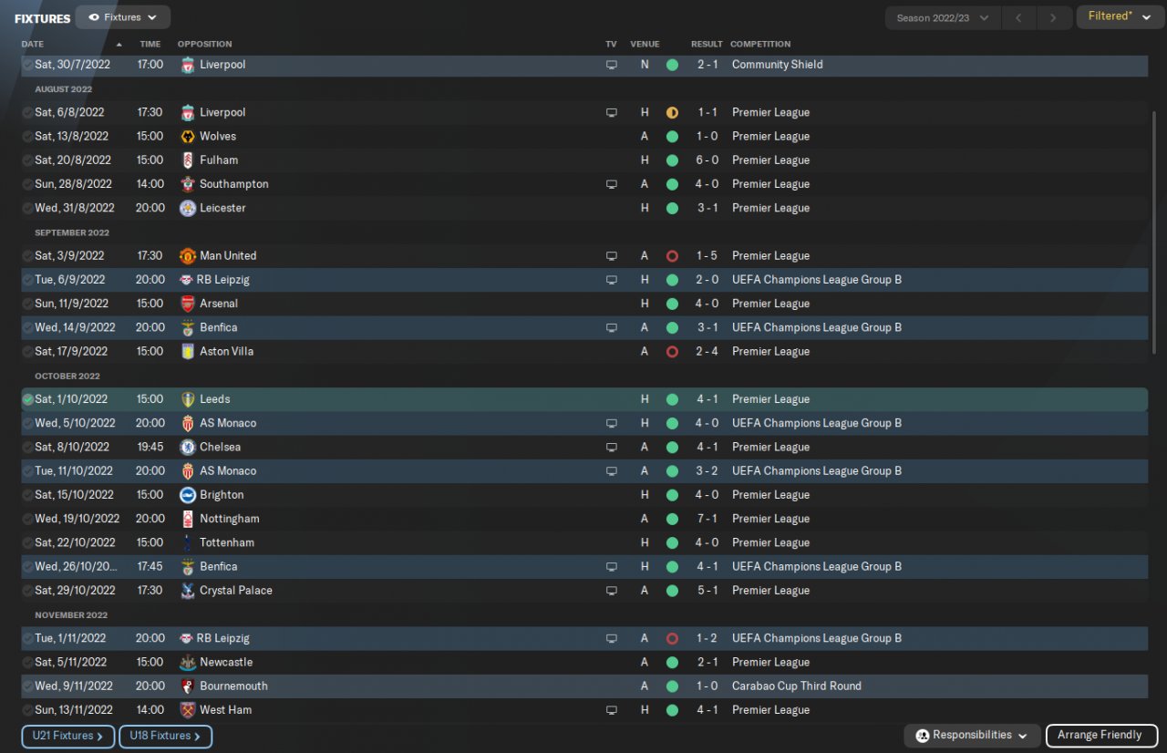Click the Arrange Friendly button
Screen dimensions: 1167x753
tap(1100, 735)
